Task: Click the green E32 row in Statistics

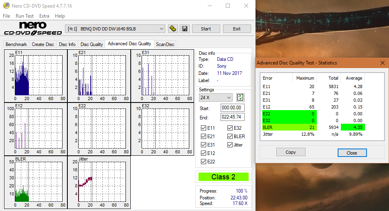Action: [289, 121]
